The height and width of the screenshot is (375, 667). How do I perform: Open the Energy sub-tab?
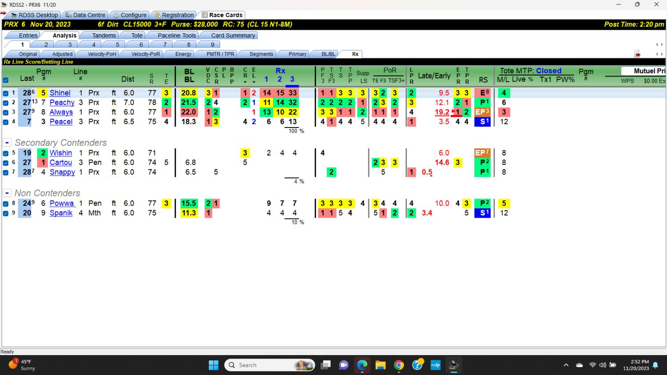click(x=183, y=54)
